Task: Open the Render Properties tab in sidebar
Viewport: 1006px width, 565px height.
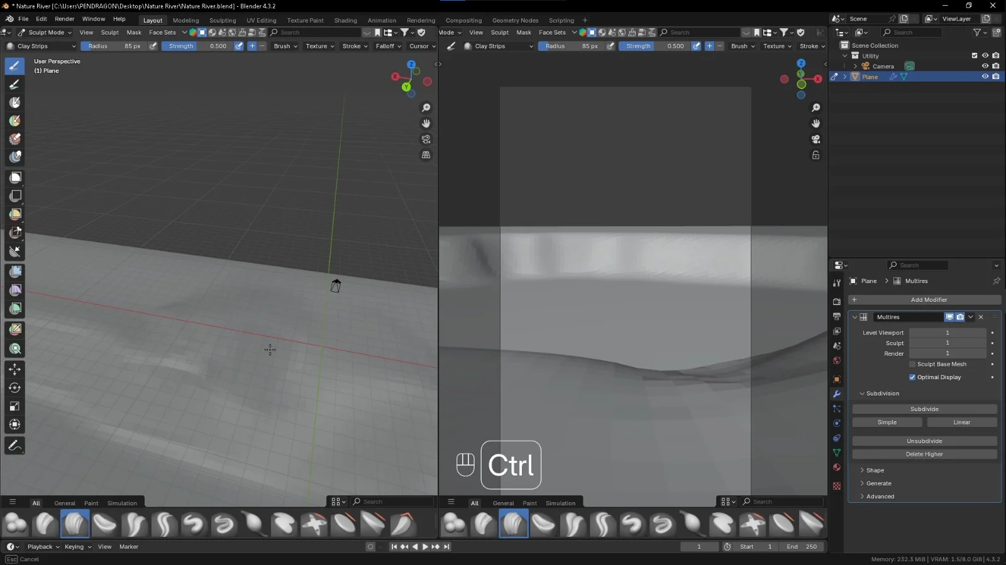Action: tap(837, 301)
